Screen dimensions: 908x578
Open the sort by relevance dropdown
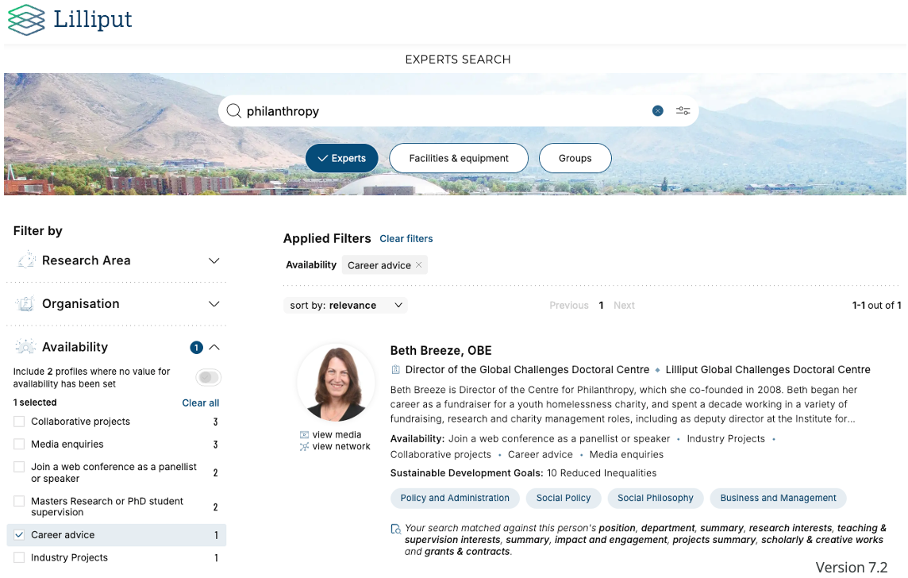pyautogui.click(x=345, y=306)
